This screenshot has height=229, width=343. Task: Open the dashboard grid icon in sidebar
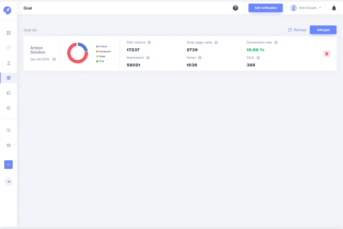(9, 33)
